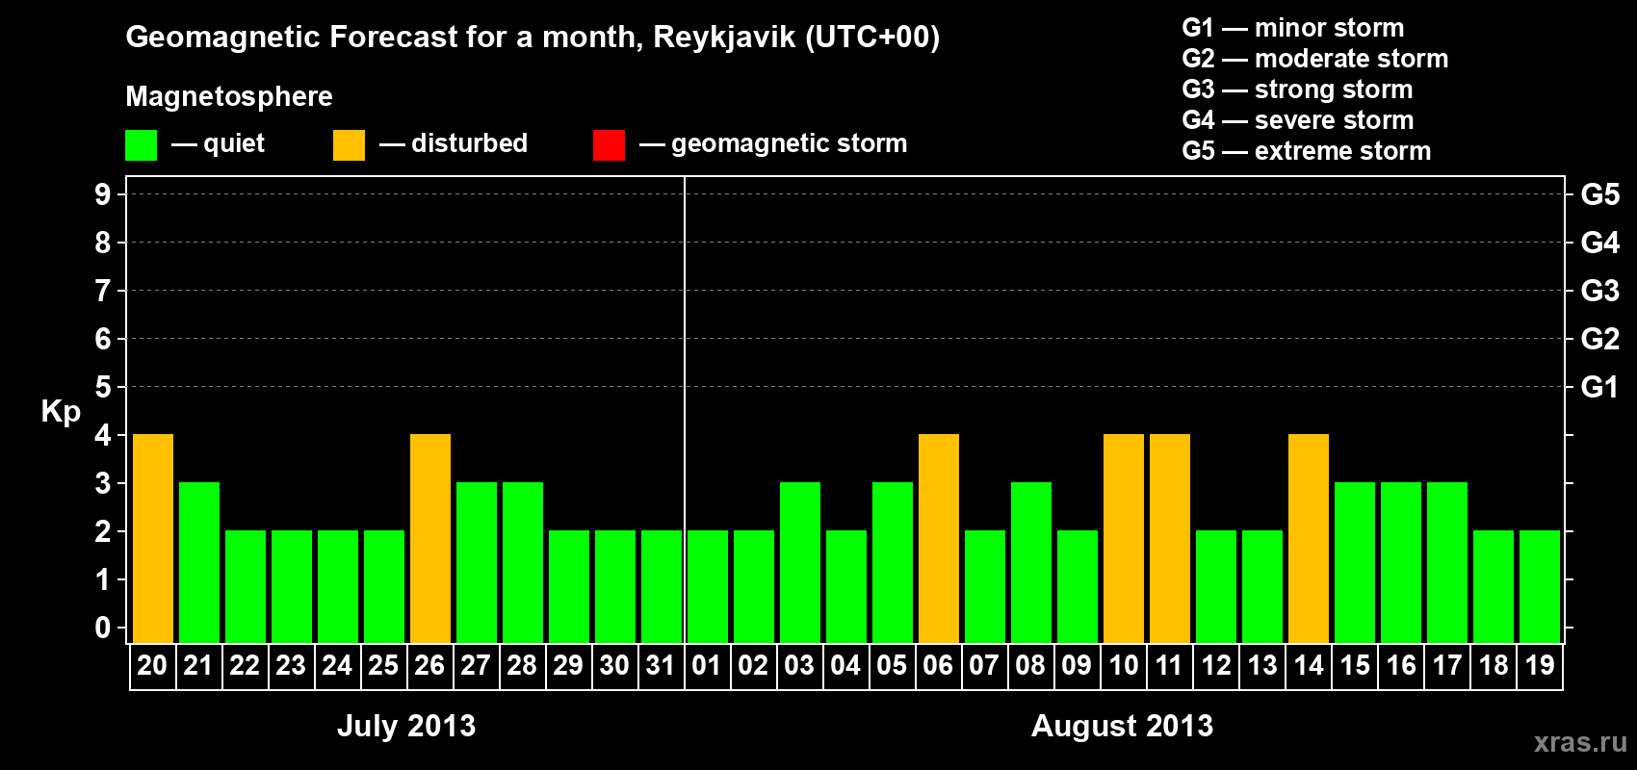The width and height of the screenshot is (1637, 770).
Task: Click the yellow bar for July 26
Action: pos(430,538)
